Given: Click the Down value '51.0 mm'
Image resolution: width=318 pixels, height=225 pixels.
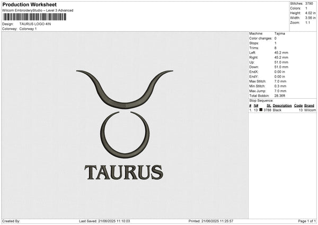Looking at the screenshot, I should [281, 67].
